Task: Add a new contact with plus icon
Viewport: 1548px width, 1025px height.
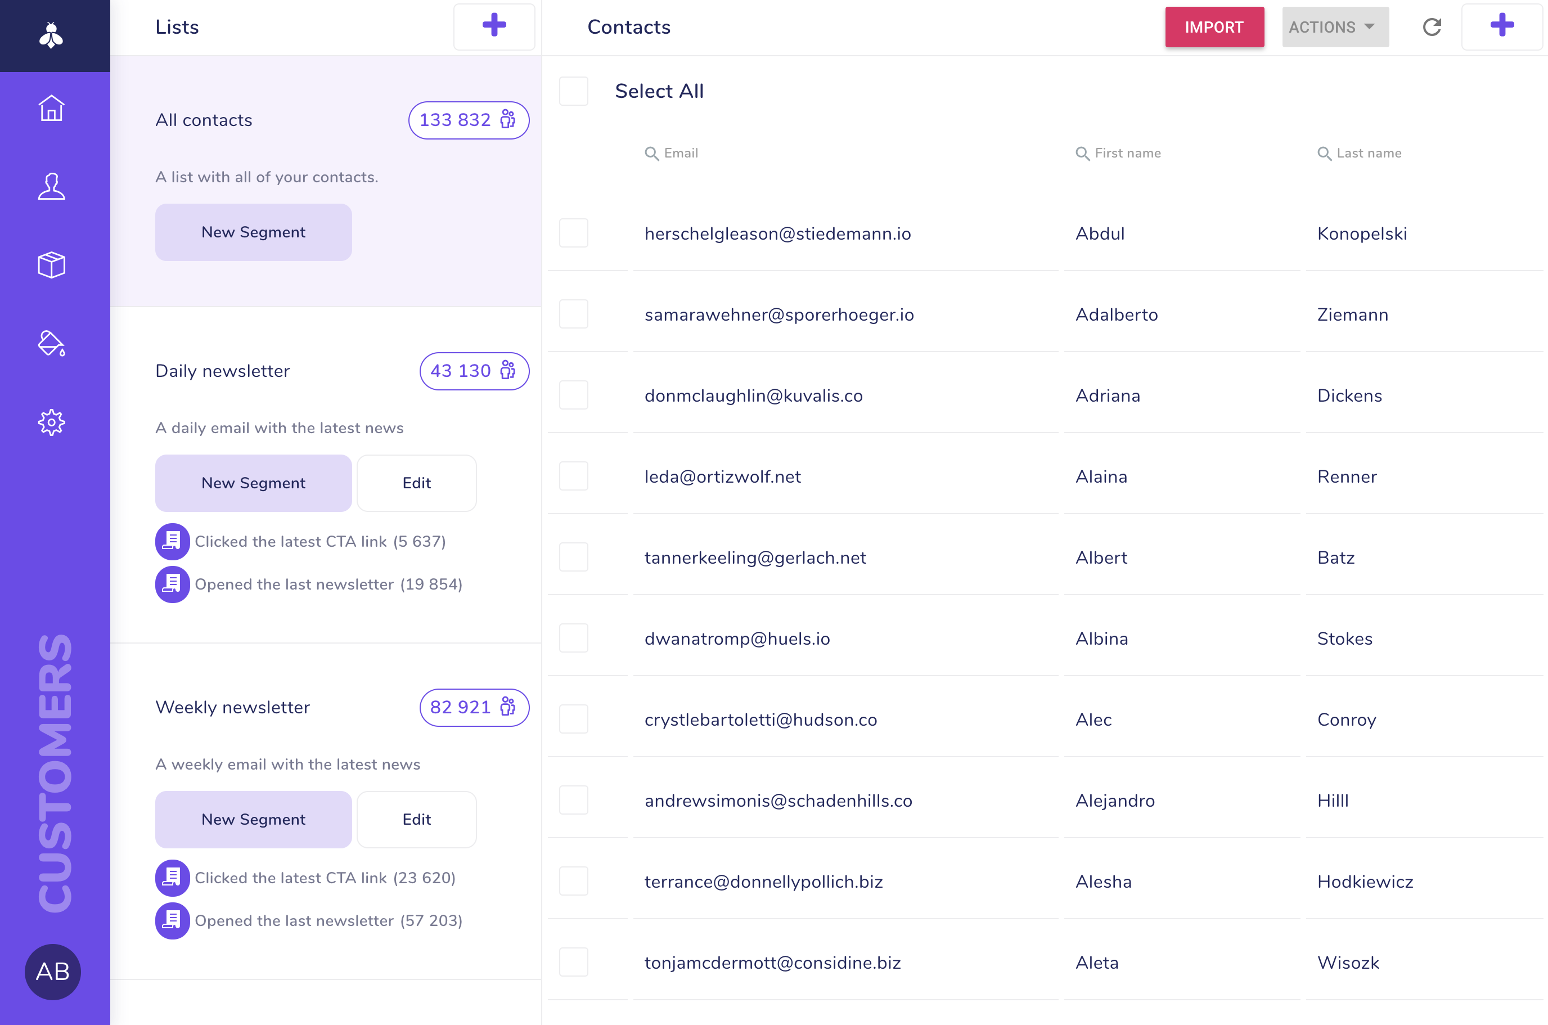Action: coord(1502,27)
